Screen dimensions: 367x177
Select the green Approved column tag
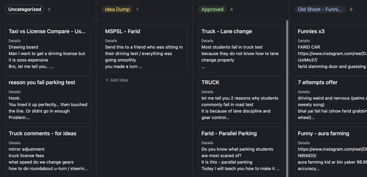coord(212,9)
